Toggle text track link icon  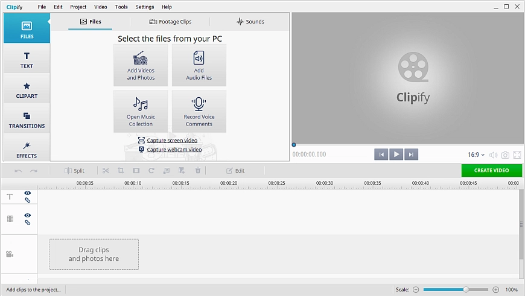coord(27,200)
